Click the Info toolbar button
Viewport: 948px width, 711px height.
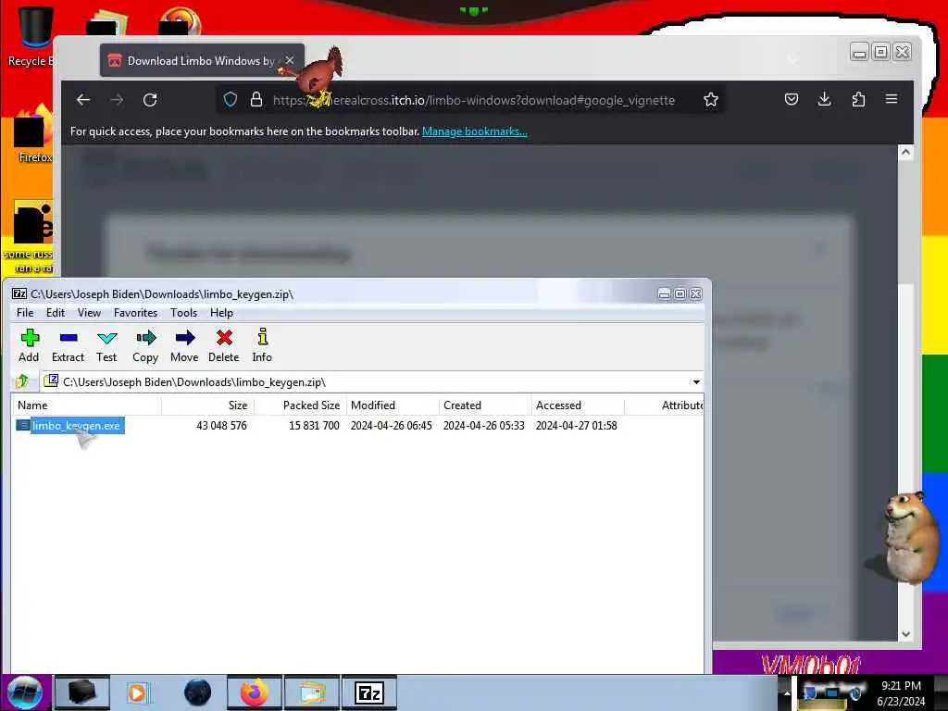click(x=262, y=345)
